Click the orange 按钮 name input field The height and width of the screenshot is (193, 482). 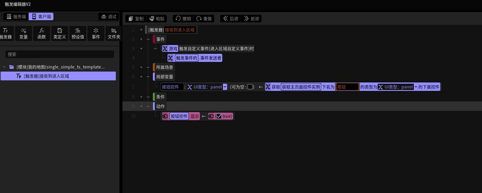[347, 87]
